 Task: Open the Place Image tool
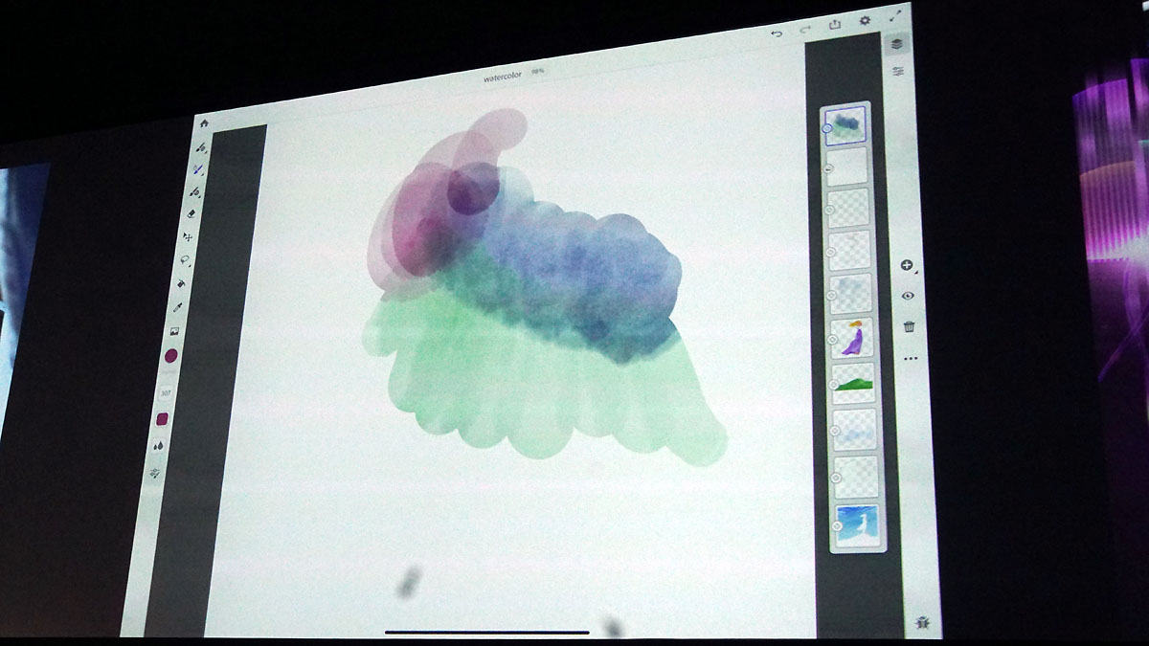pyautogui.click(x=175, y=331)
